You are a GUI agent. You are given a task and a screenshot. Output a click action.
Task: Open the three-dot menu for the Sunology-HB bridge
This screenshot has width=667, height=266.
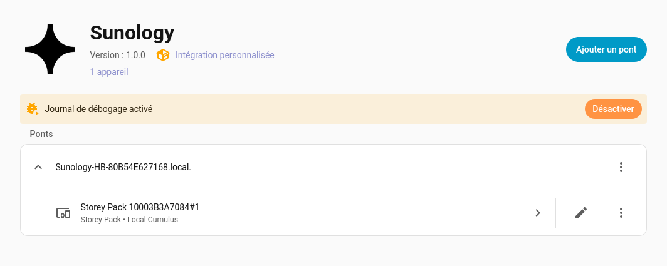(621, 167)
